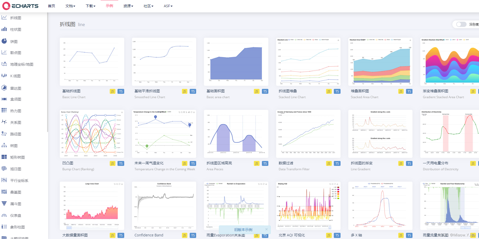Select the K线图 (candlestick) sidebar icon
Viewport: 479px width, 239px height.
pos(4,76)
